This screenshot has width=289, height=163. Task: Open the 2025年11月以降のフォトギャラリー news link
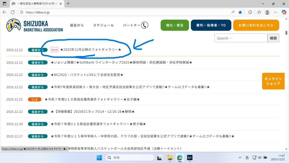tap(90, 50)
